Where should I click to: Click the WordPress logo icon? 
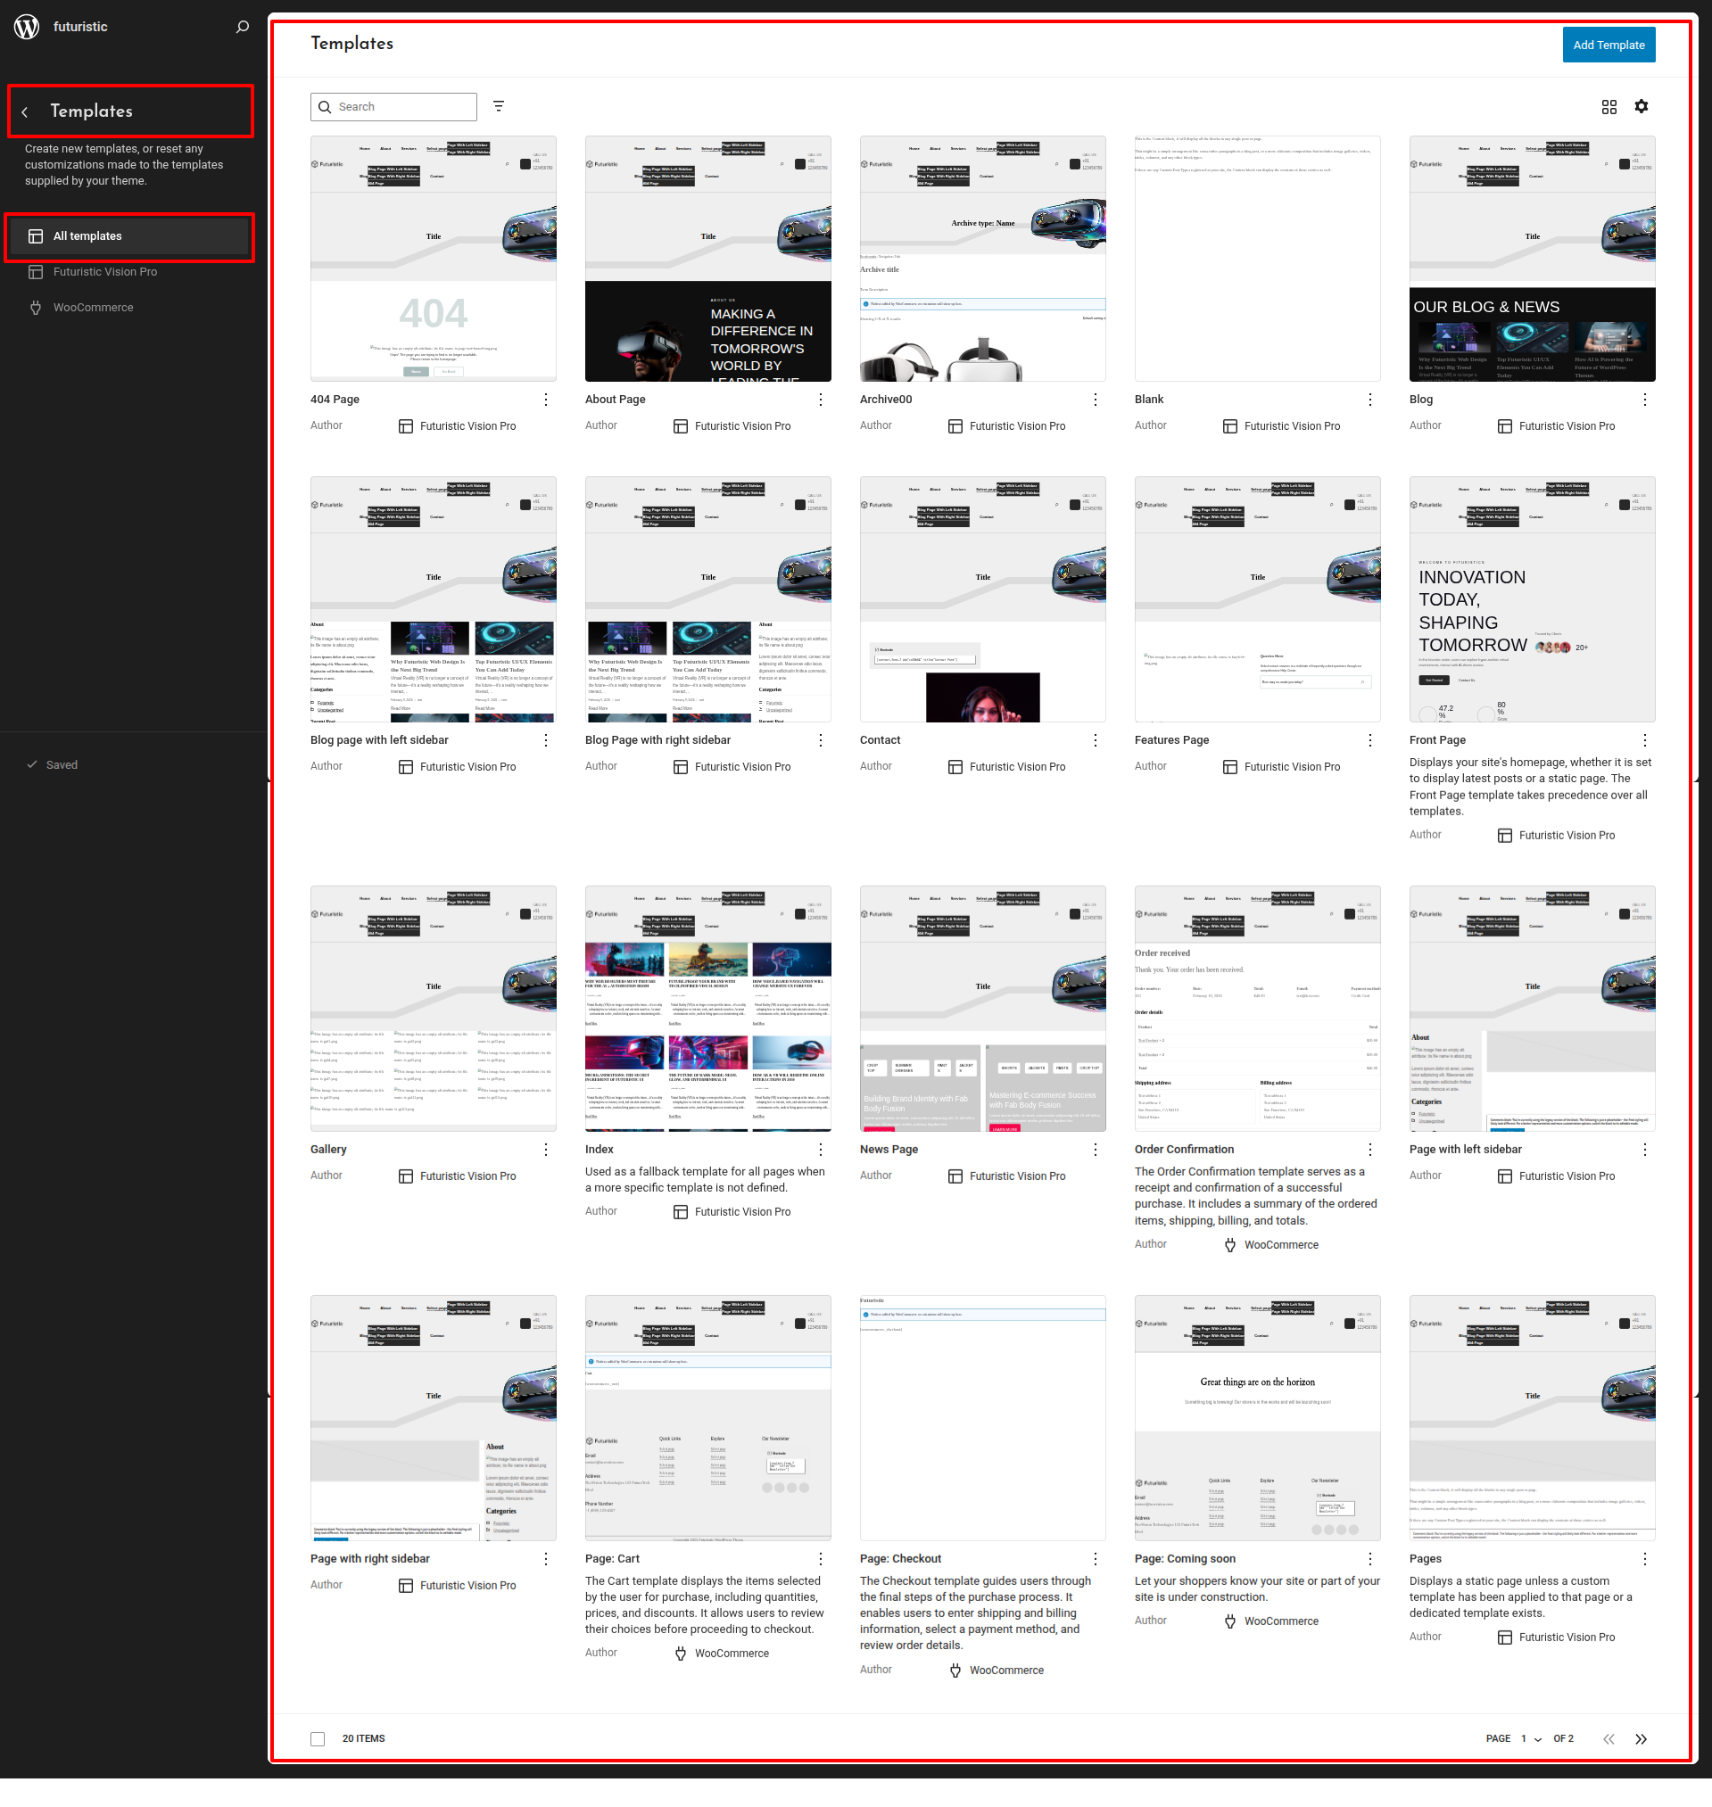click(x=28, y=27)
